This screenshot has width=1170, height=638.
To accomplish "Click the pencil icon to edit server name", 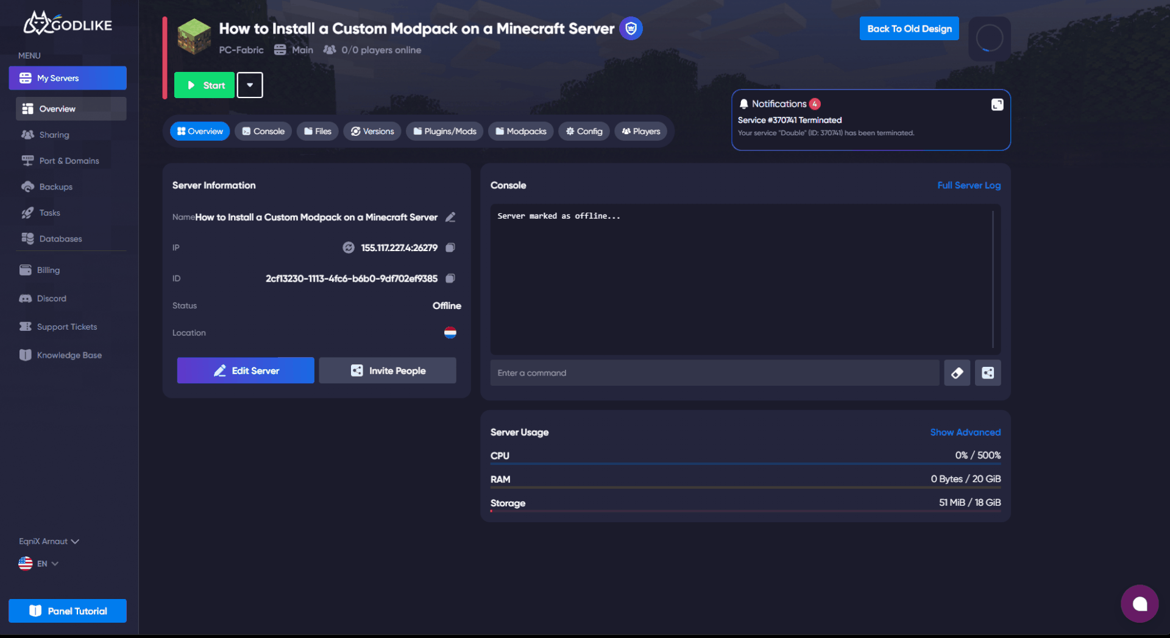I will click(450, 217).
